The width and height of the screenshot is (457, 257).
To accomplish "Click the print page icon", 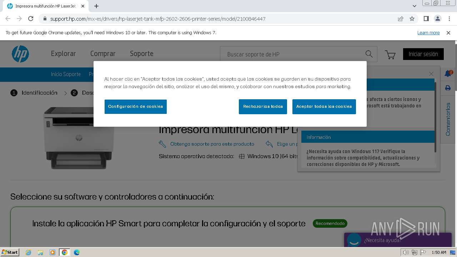I will [x=448, y=88].
